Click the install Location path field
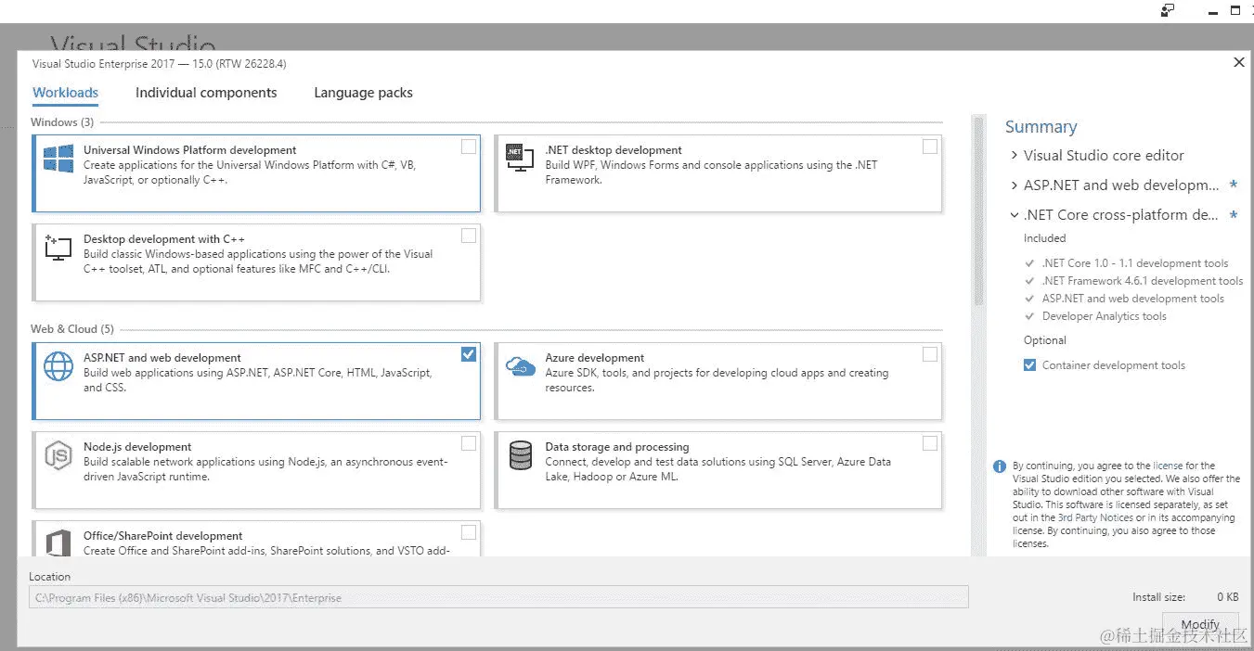The height and width of the screenshot is (651, 1254). [x=498, y=598]
